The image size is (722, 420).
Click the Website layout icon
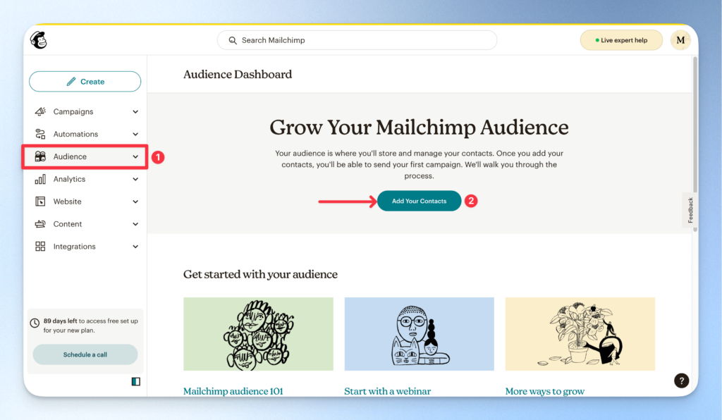point(40,202)
